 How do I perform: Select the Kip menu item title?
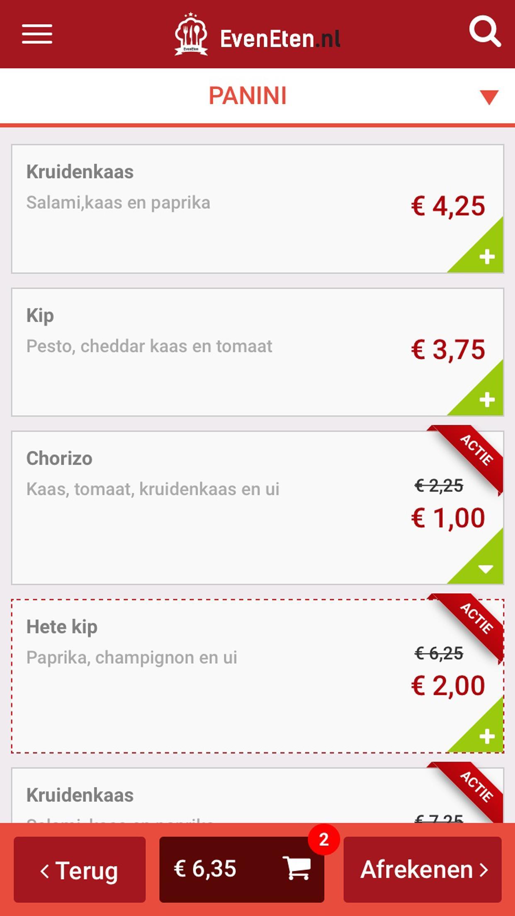[40, 315]
